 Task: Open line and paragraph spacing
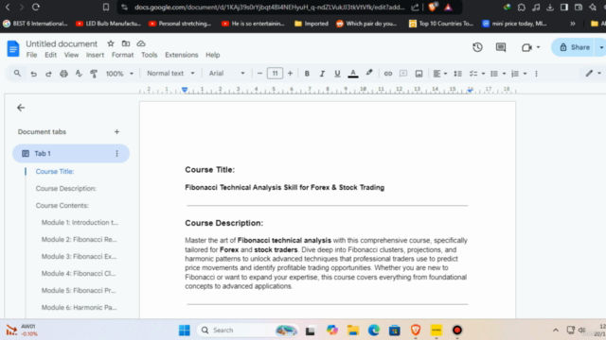[x=457, y=74]
